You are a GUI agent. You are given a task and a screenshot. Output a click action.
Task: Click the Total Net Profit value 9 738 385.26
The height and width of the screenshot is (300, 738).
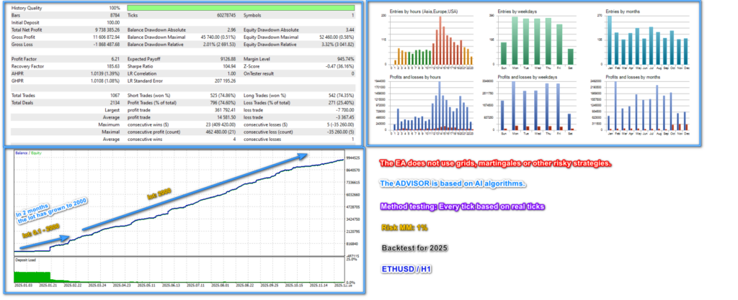[x=107, y=30]
